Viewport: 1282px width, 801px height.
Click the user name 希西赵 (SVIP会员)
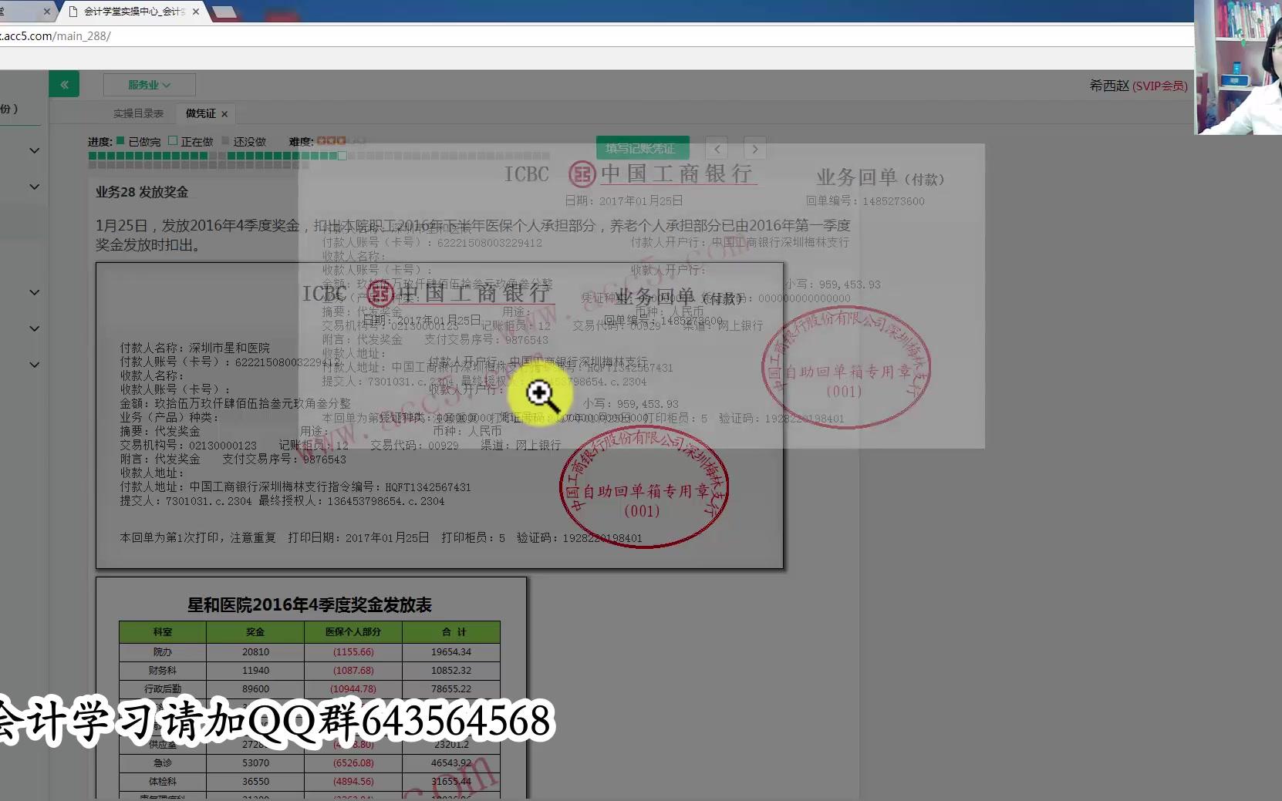1138,86
